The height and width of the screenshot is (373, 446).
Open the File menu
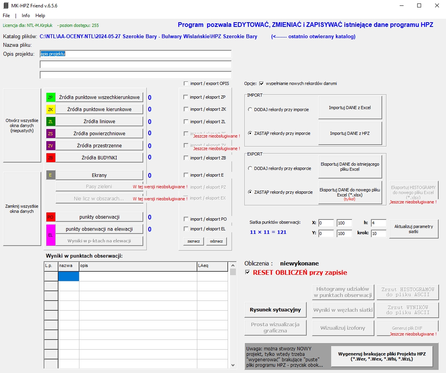pyautogui.click(x=6, y=16)
